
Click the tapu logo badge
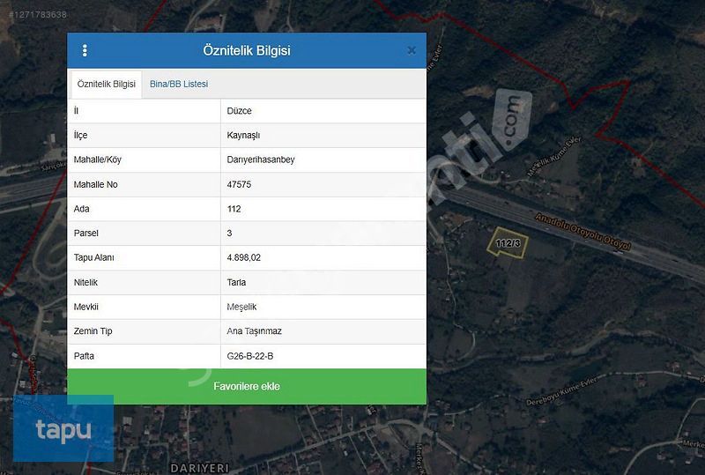(x=63, y=429)
